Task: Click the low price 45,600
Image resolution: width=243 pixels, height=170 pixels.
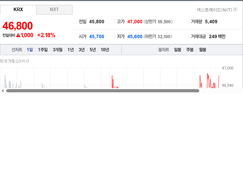Action: point(135,36)
